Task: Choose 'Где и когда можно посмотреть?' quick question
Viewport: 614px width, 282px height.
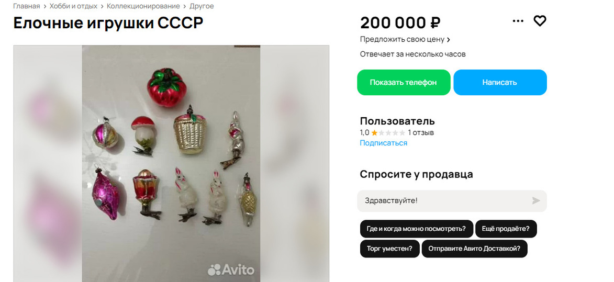Action: pyautogui.click(x=416, y=229)
